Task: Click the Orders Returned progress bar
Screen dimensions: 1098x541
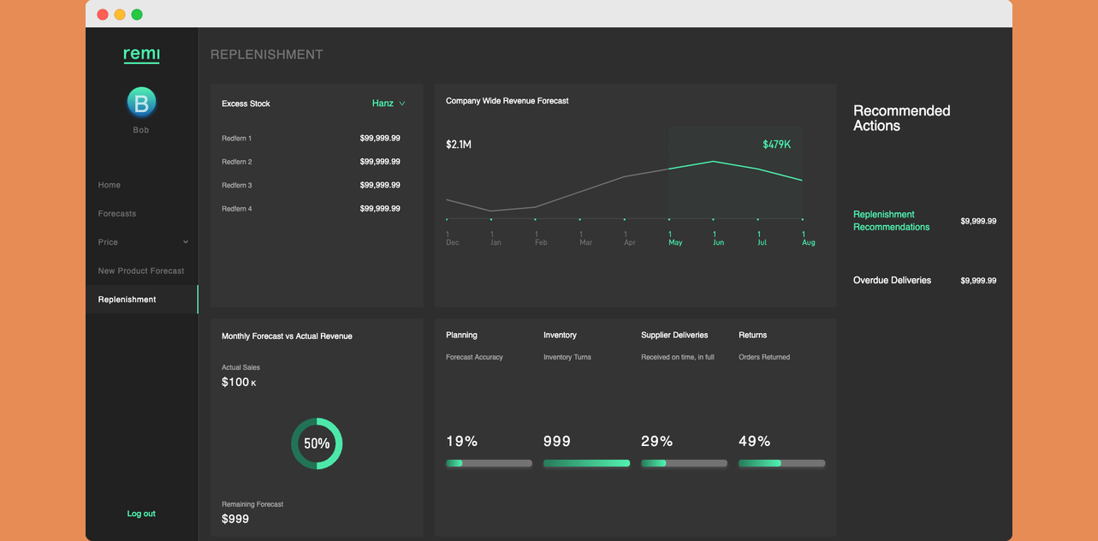Action: point(781,463)
